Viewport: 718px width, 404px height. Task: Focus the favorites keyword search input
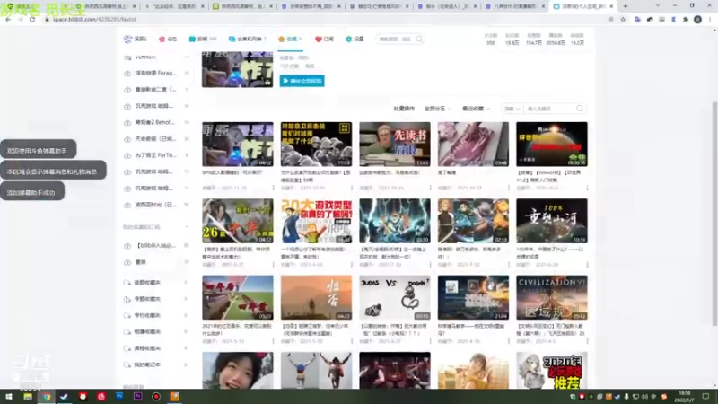(550, 109)
